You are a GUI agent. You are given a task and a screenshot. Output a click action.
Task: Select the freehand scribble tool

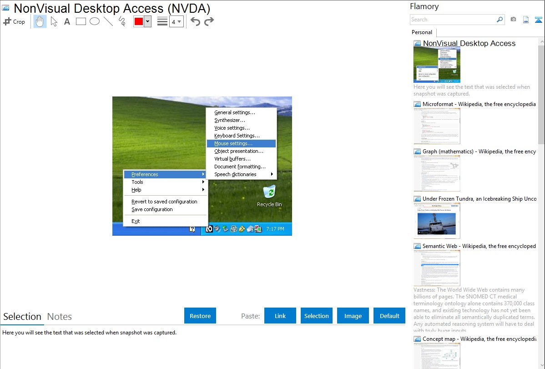click(x=122, y=21)
